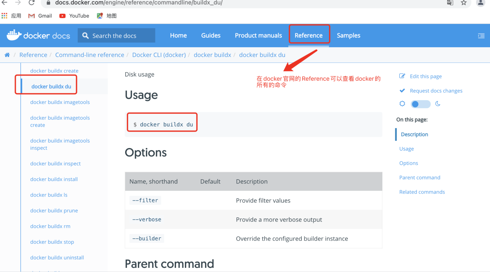Jump to Usage in page contents

pos(406,149)
